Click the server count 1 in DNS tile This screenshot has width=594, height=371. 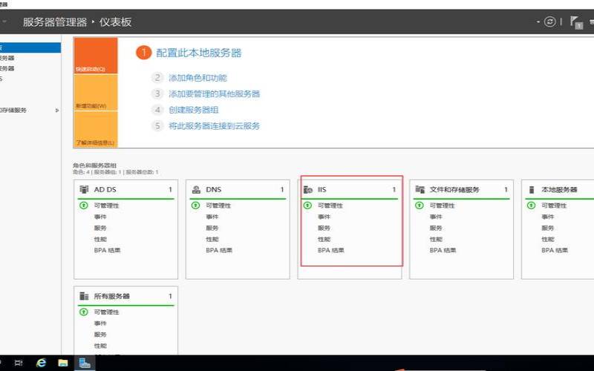[282, 189]
